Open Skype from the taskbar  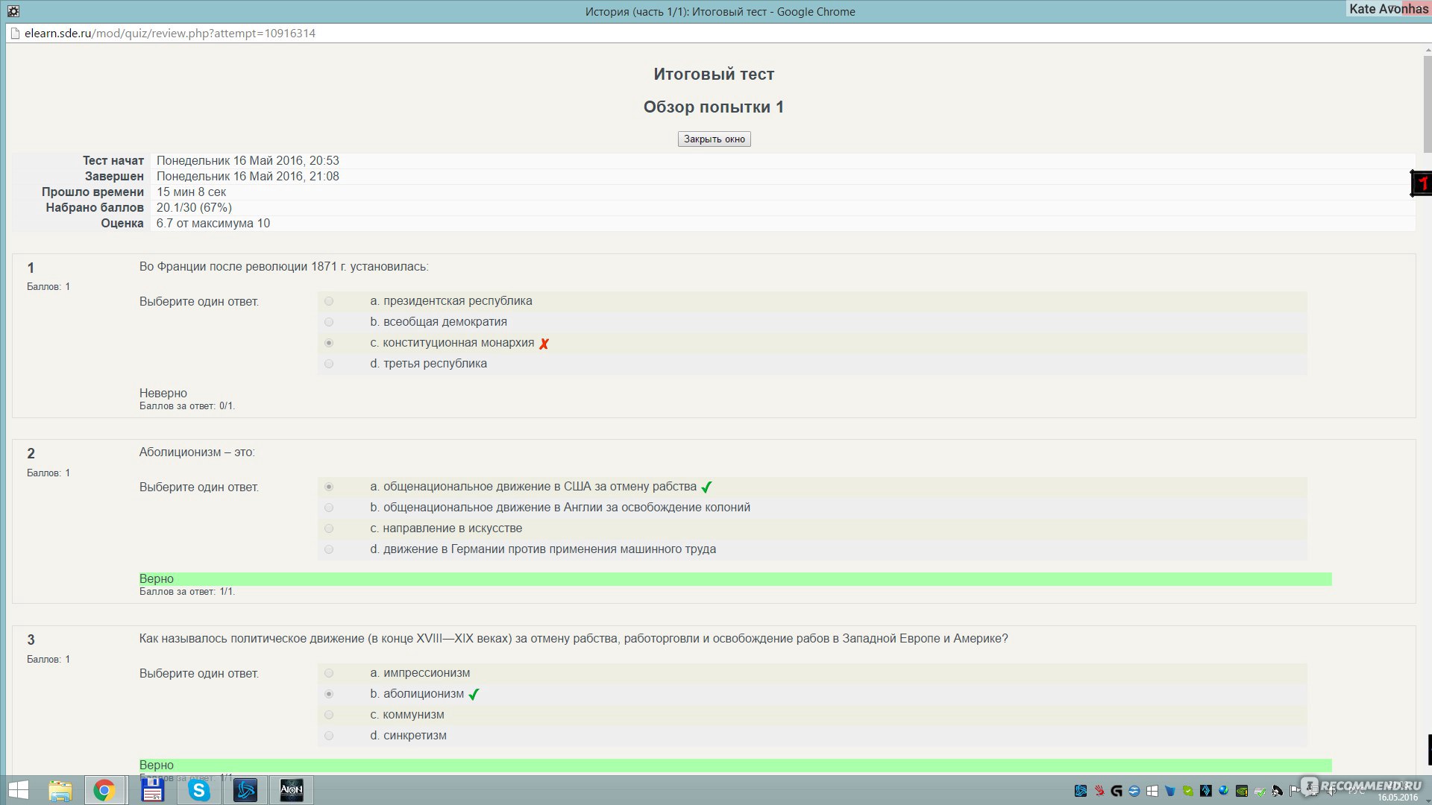[199, 790]
